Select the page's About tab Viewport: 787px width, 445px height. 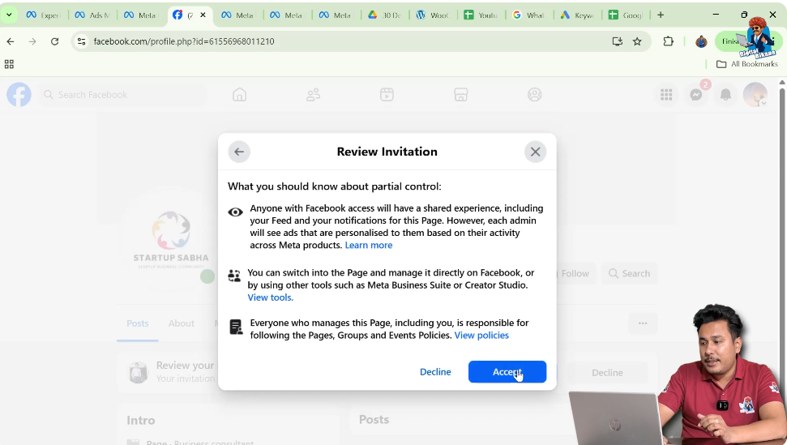pyautogui.click(x=182, y=323)
